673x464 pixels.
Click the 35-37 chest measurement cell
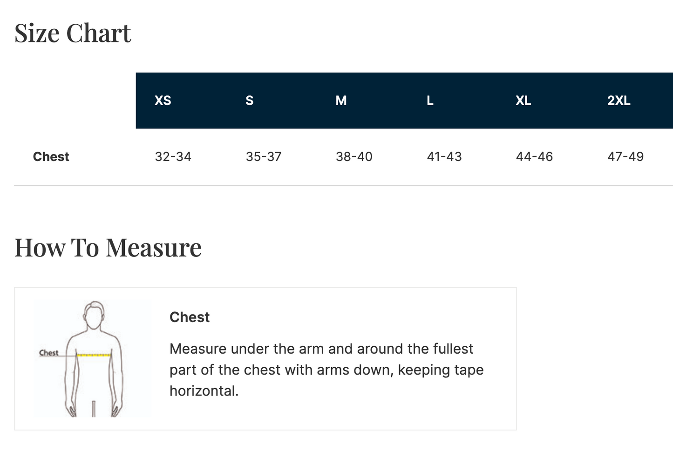pos(264,157)
